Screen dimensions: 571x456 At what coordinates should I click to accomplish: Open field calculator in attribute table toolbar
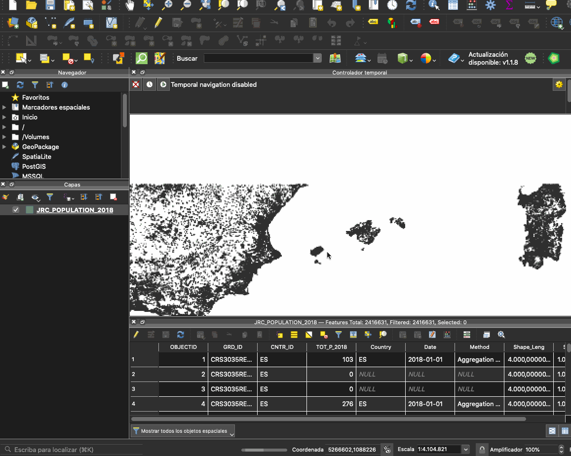tap(447, 335)
